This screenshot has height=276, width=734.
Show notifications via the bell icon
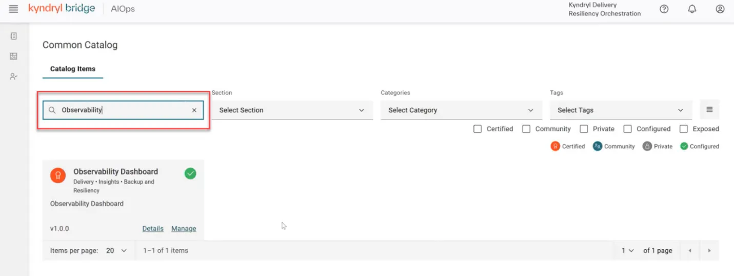[692, 9]
